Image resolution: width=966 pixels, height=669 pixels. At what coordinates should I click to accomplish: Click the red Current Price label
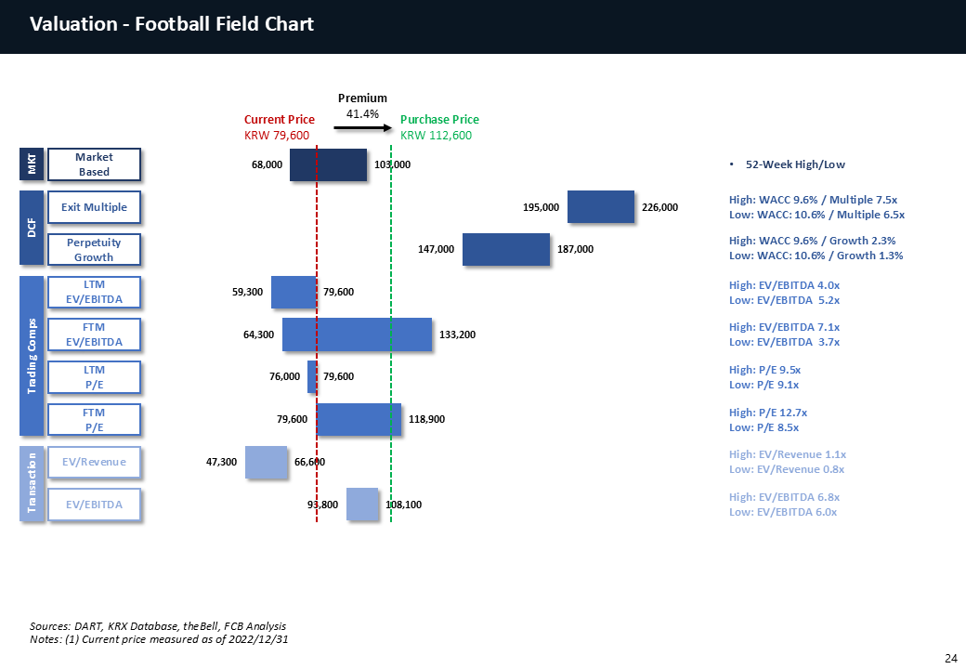[279, 120]
